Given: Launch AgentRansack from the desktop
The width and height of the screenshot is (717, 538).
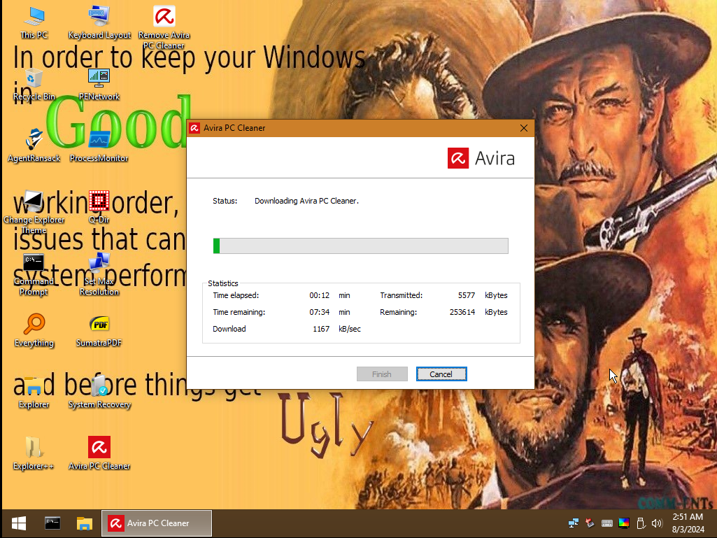Looking at the screenshot, I should (x=34, y=146).
